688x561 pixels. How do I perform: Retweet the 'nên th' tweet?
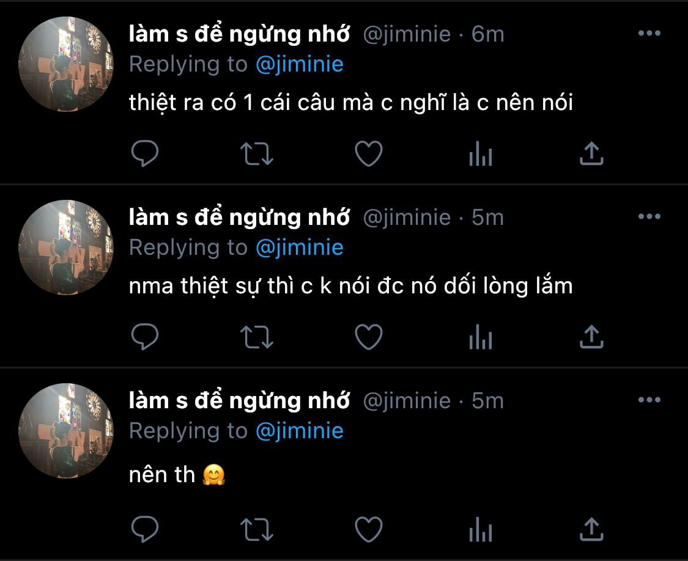[x=257, y=529]
